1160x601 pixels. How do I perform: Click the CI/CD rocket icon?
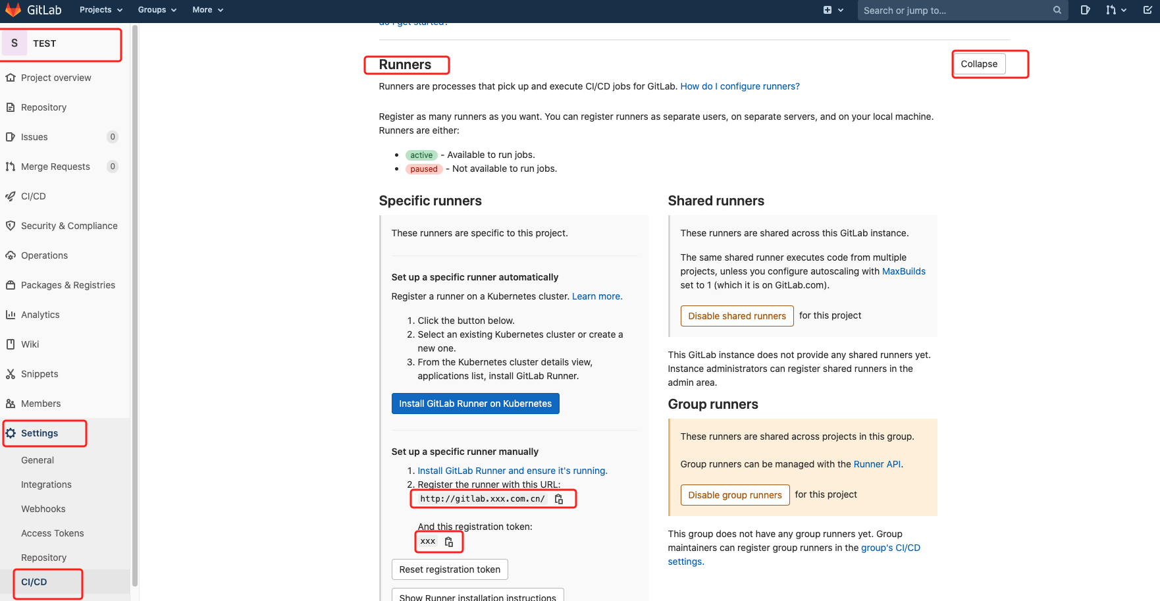pyautogui.click(x=11, y=196)
